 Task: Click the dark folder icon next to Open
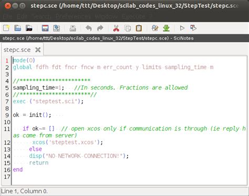coord(29,28)
